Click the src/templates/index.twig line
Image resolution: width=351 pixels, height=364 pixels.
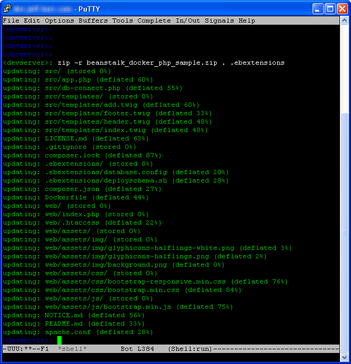click(105, 130)
